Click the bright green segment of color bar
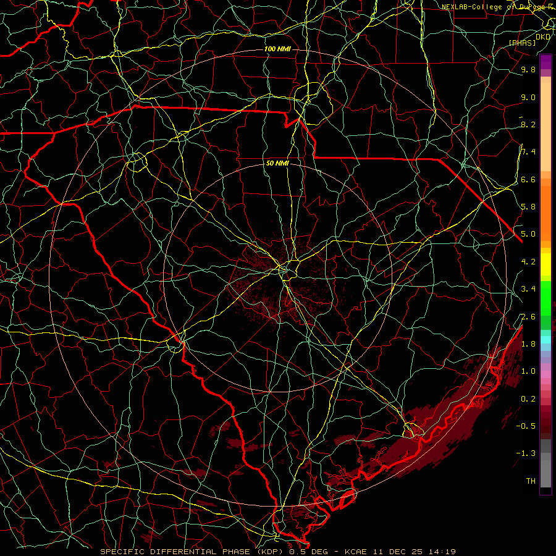556x556 pixels. pyautogui.click(x=545, y=298)
